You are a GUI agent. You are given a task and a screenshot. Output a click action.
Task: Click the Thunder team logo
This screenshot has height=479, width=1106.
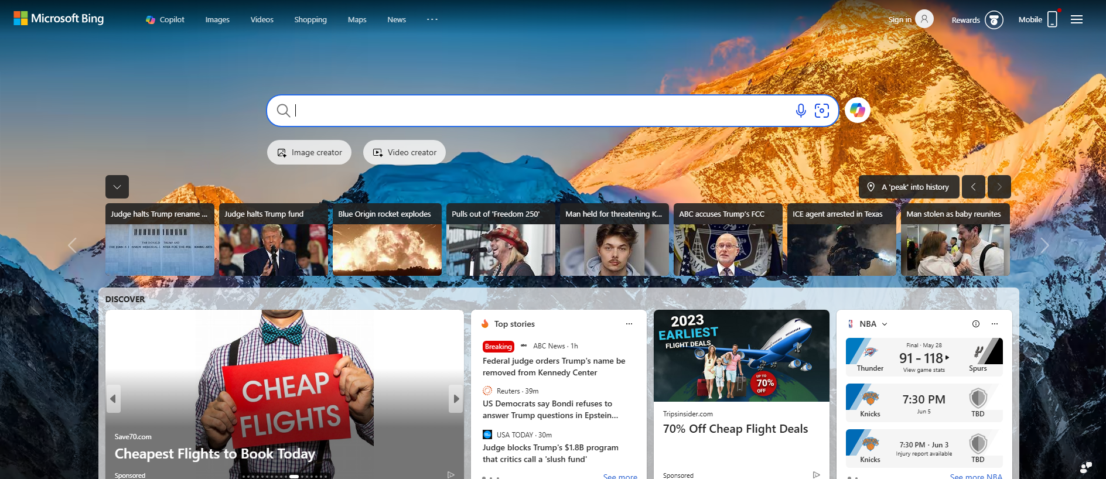(x=871, y=352)
